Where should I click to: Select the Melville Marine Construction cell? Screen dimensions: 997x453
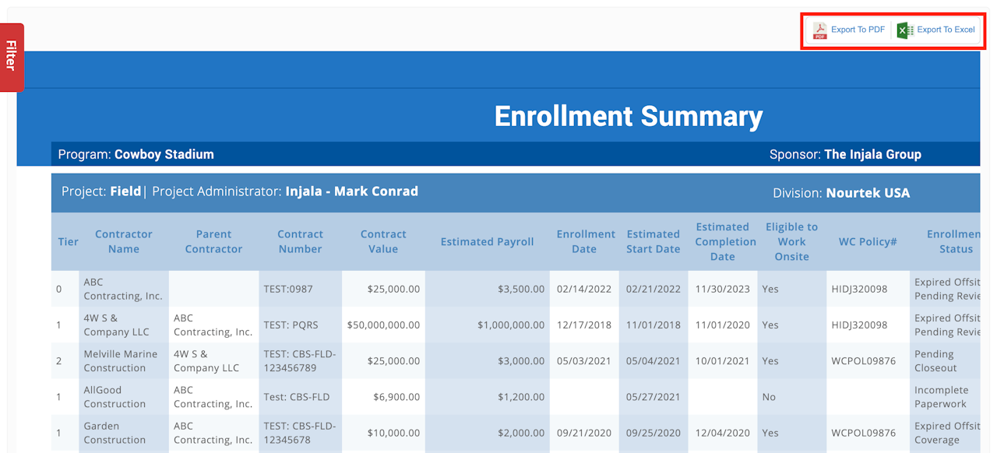(x=114, y=361)
